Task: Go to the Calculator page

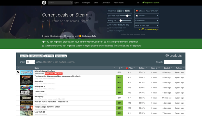Action: point(106,3)
